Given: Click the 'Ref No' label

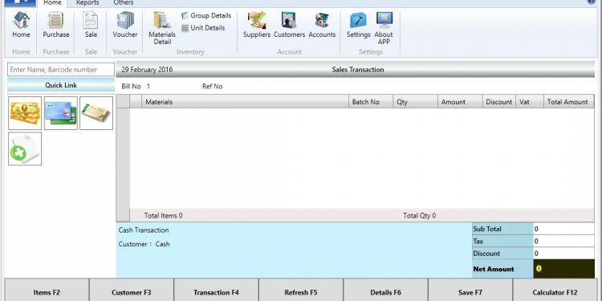Looking at the screenshot, I should click(x=213, y=87).
